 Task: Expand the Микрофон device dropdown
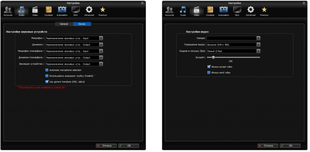[101, 38]
